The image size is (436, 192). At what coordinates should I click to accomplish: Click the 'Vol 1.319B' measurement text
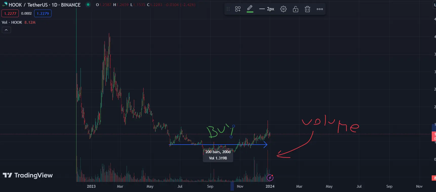coord(218,158)
